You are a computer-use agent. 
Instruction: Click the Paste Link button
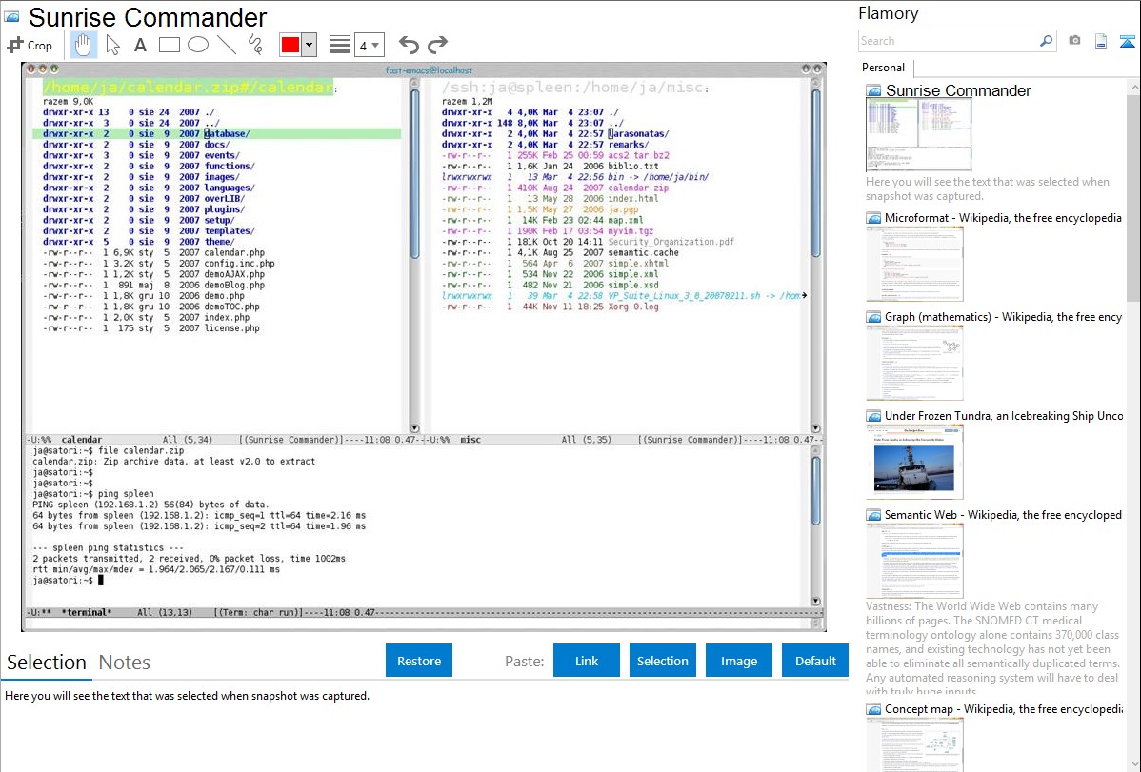coord(587,661)
